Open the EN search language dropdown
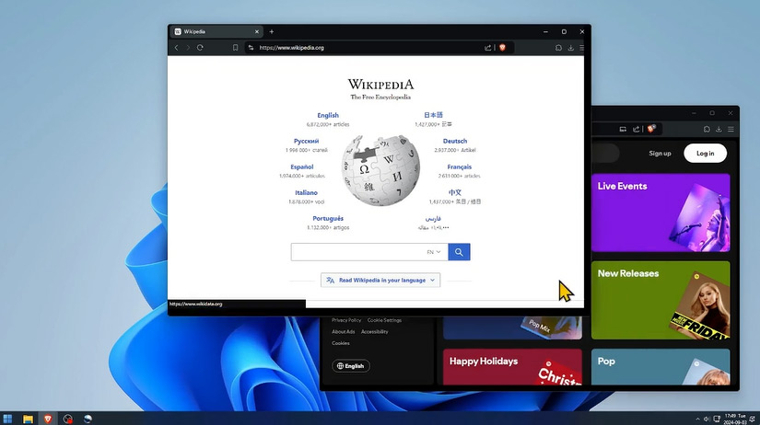 pyautogui.click(x=434, y=252)
